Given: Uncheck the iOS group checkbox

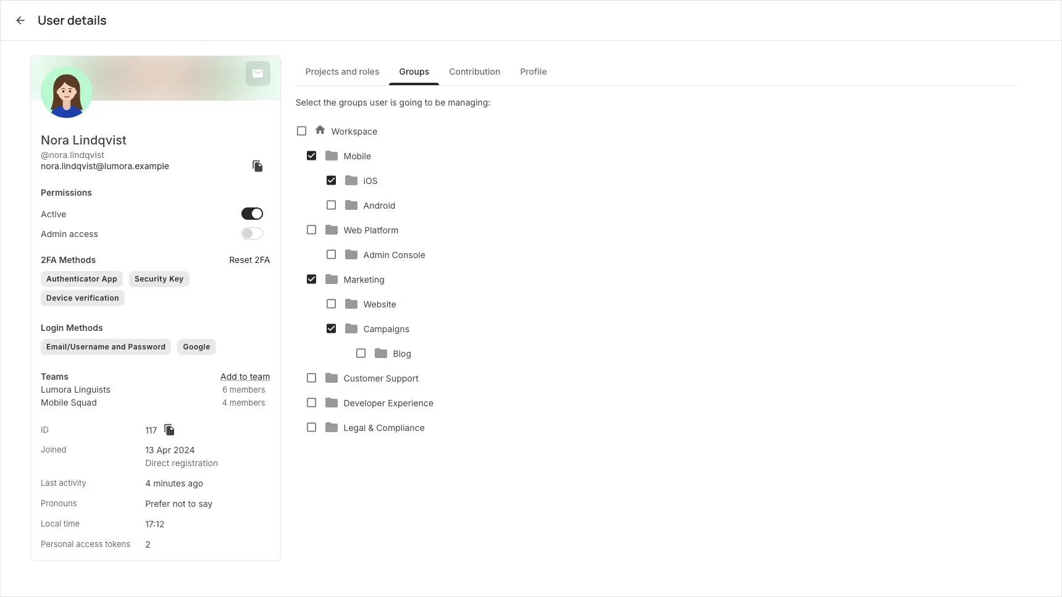Looking at the screenshot, I should click(331, 180).
